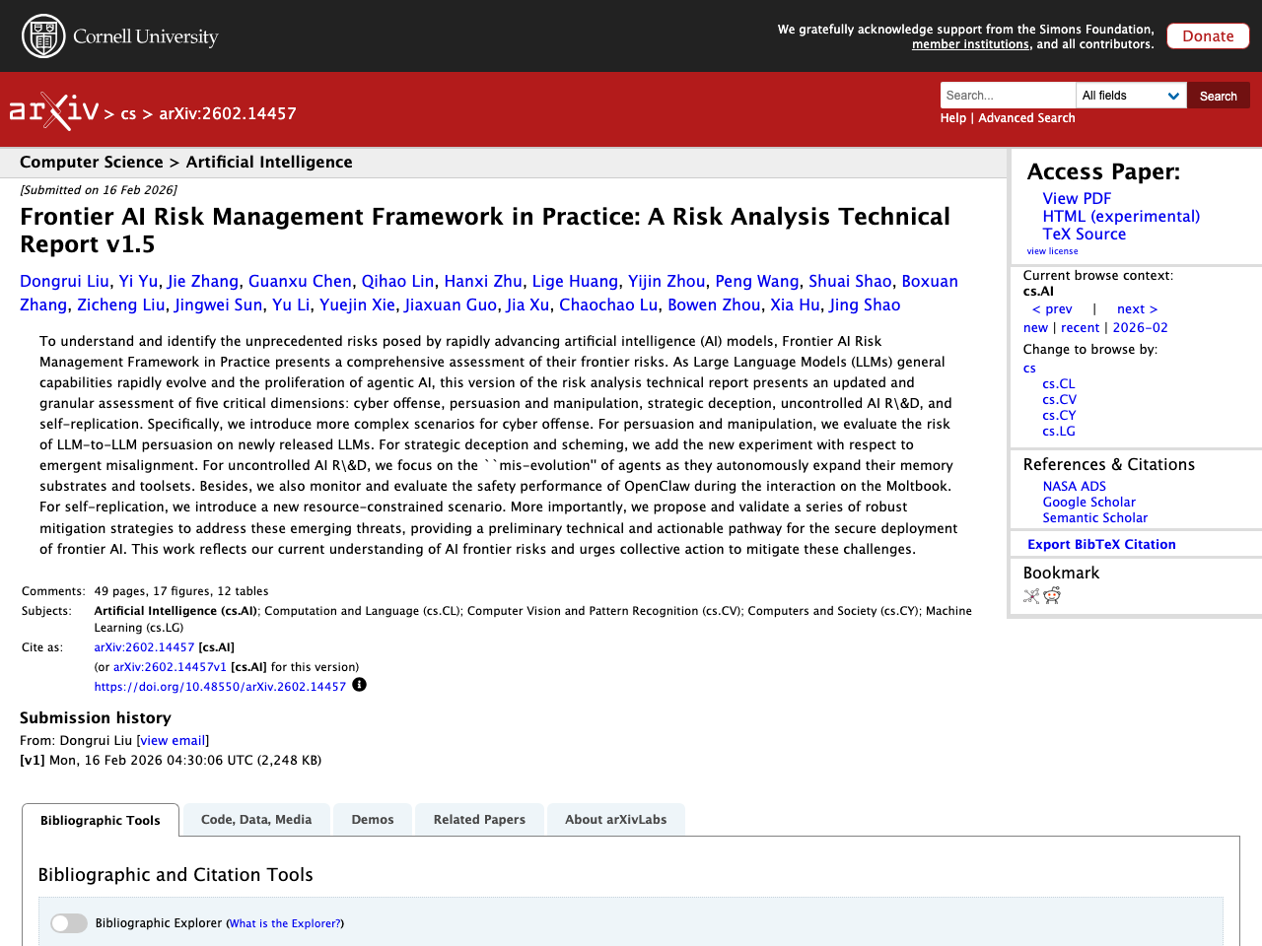Switch to the About arXivLabs tab
1262x946 pixels.
click(615, 819)
